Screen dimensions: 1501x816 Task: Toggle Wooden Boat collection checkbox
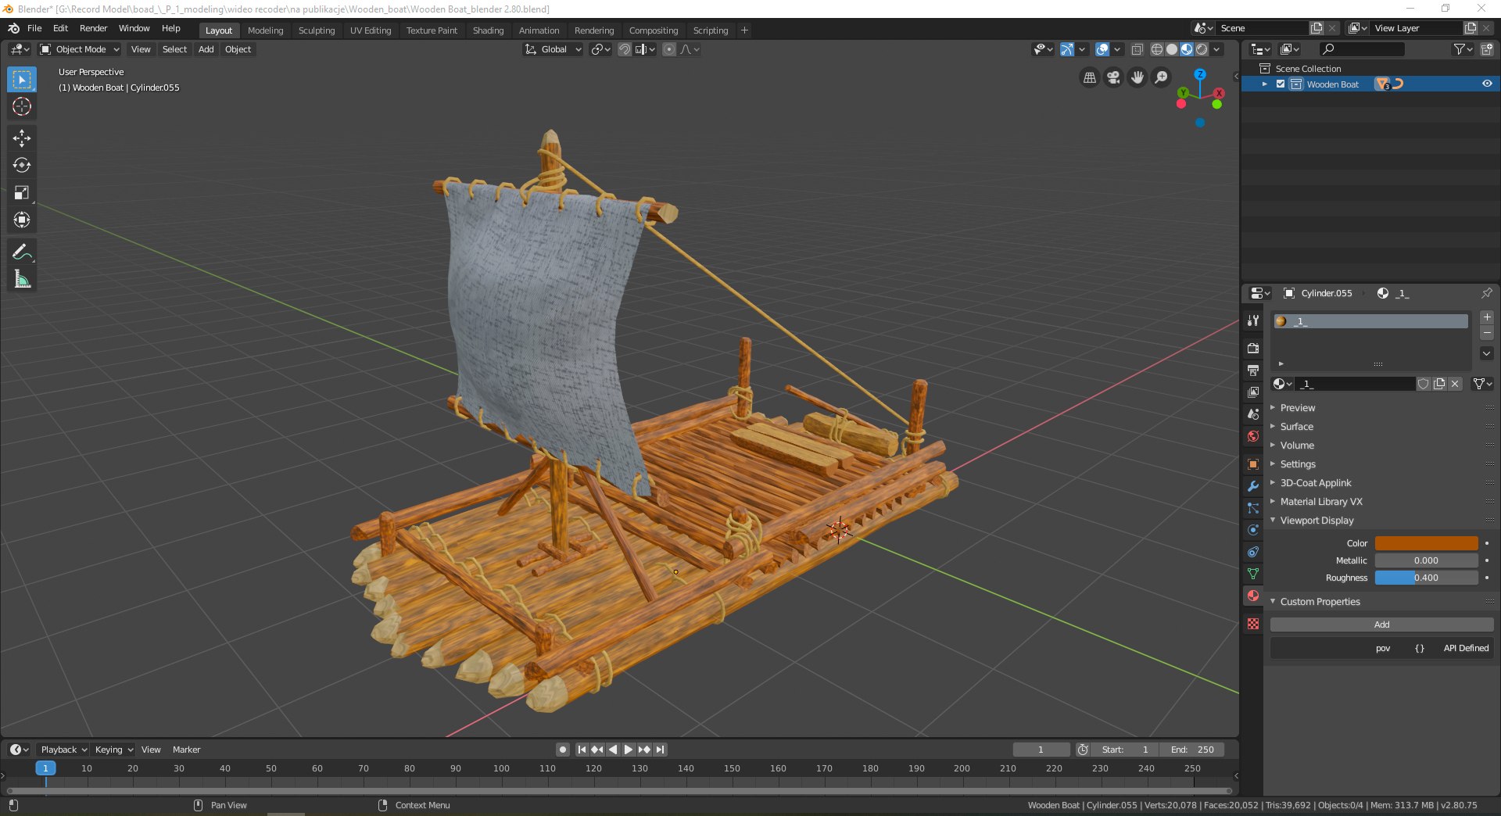pyautogui.click(x=1281, y=84)
